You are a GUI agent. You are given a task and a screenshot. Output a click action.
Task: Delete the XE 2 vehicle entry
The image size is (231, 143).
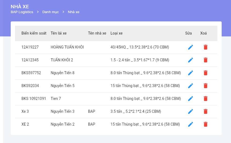(206, 124)
